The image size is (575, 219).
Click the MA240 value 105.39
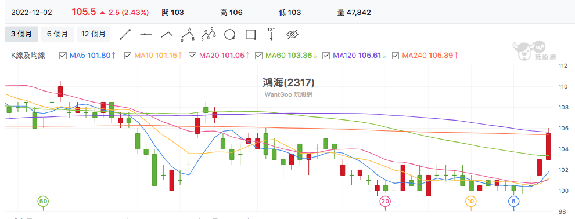pyautogui.click(x=440, y=56)
